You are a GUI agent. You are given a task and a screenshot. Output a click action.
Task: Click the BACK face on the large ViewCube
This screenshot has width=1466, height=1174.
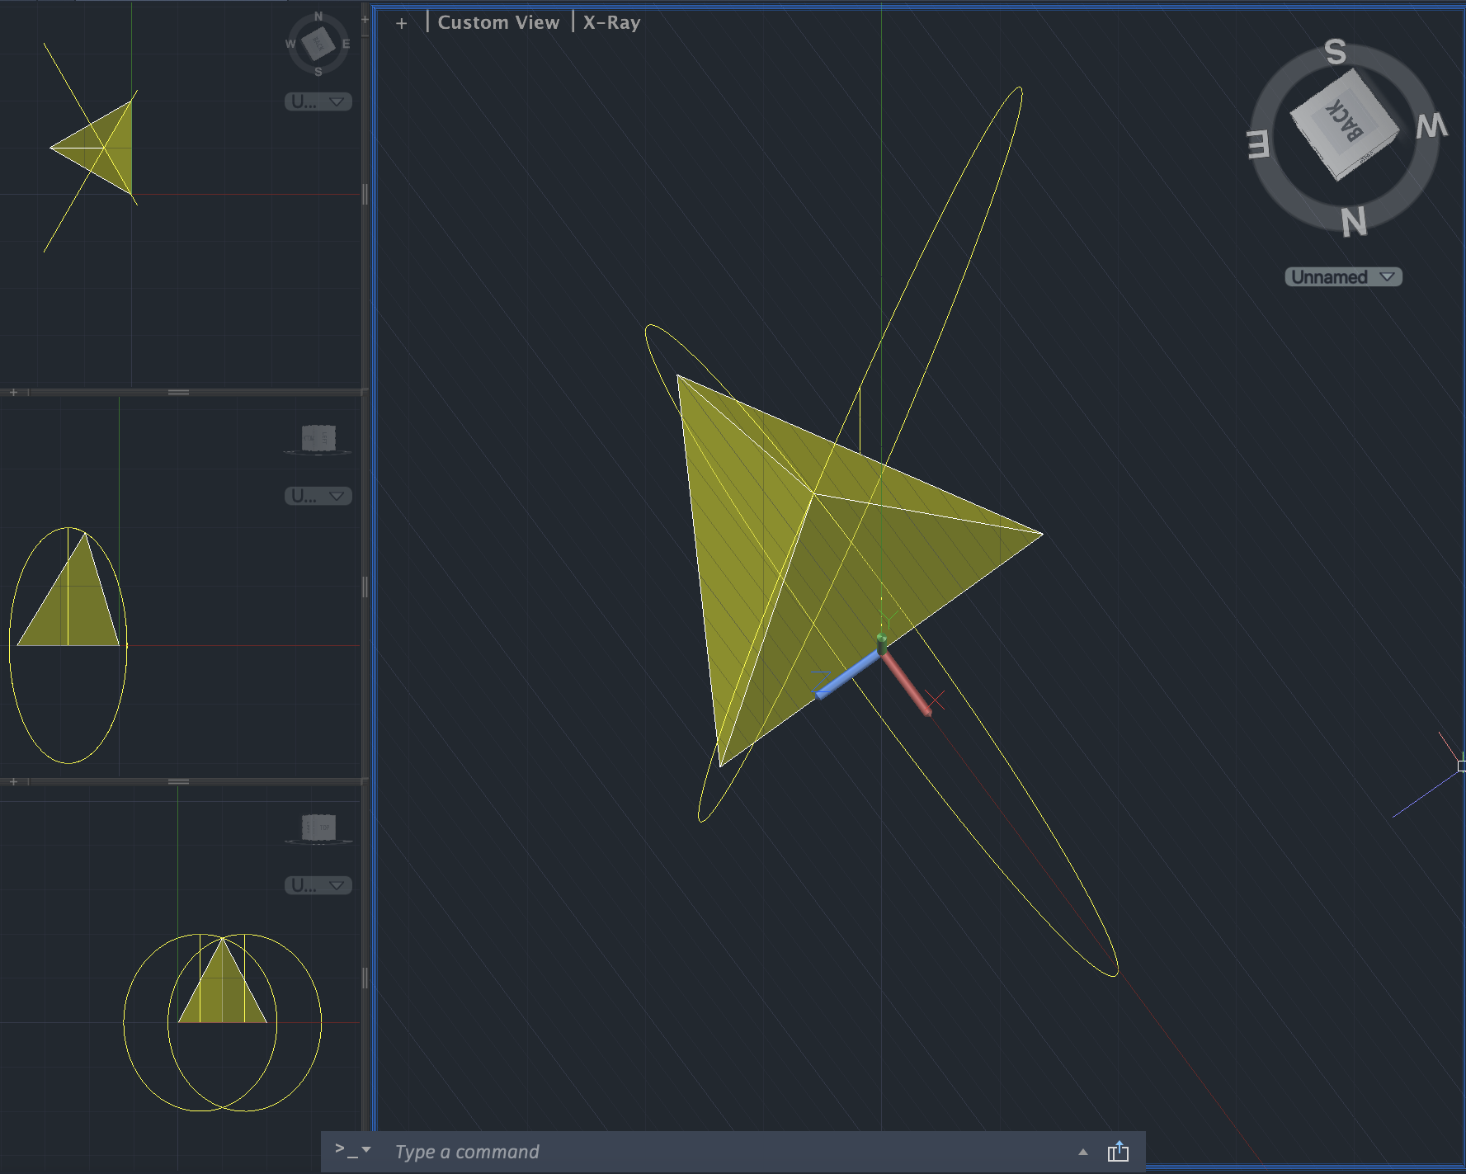click(x=1343, y=122)
